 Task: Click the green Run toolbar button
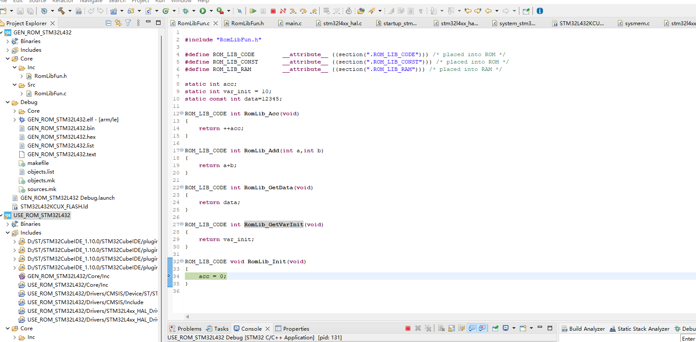(x=203, y=11)
